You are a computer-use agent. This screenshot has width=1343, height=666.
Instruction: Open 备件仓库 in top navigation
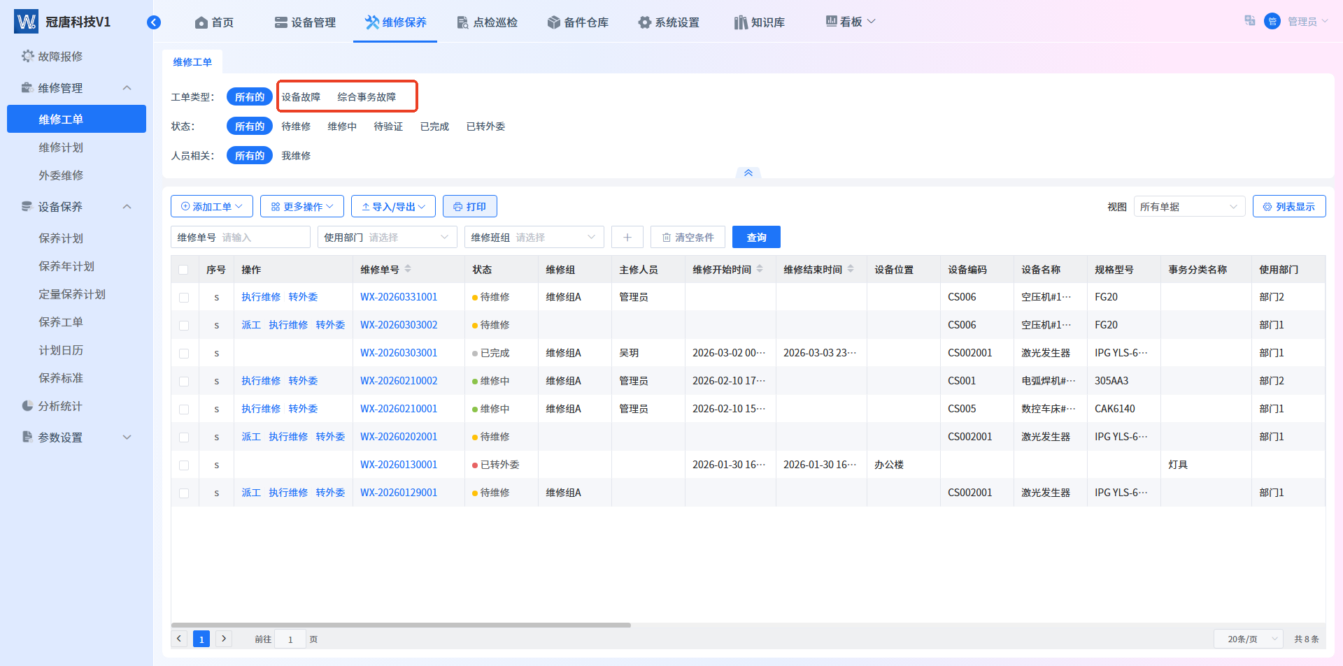tap(578, 22)
